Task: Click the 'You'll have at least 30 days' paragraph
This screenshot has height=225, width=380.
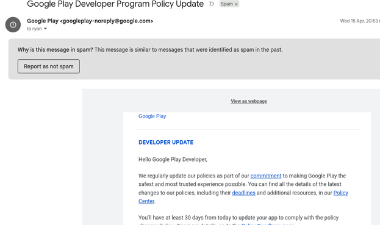Action: coord(238,220)
